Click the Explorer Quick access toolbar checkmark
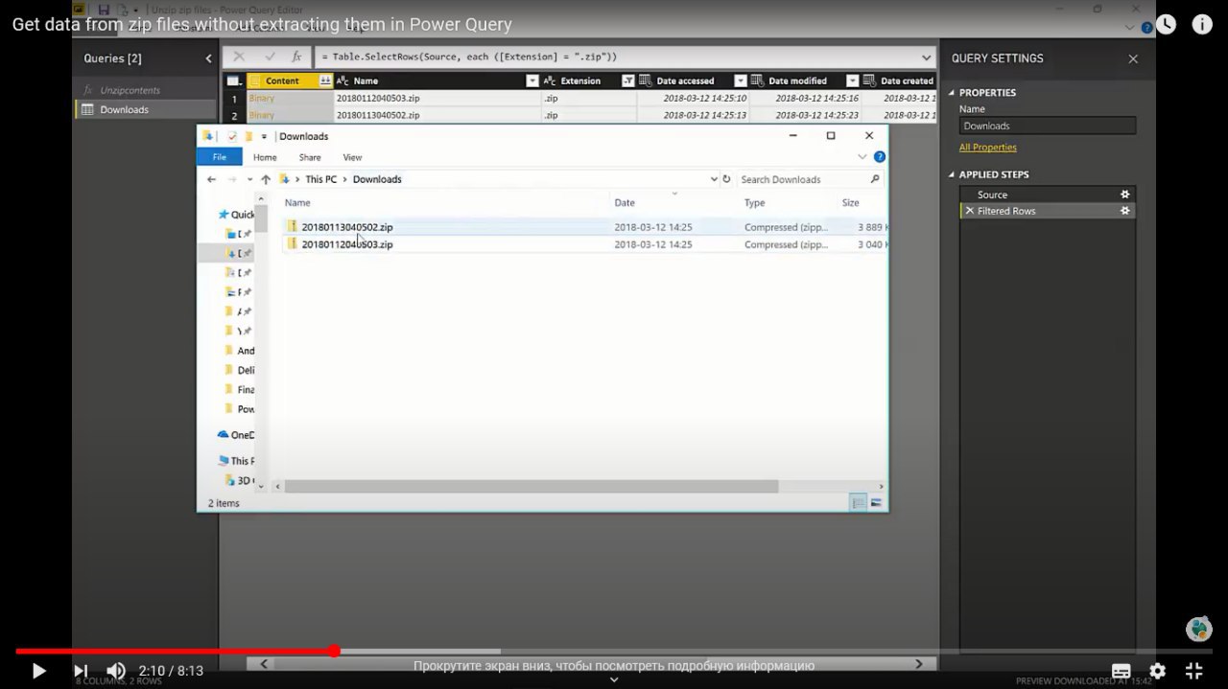Viewport: 1228px width, 689px height. click(x=232, y=136)
